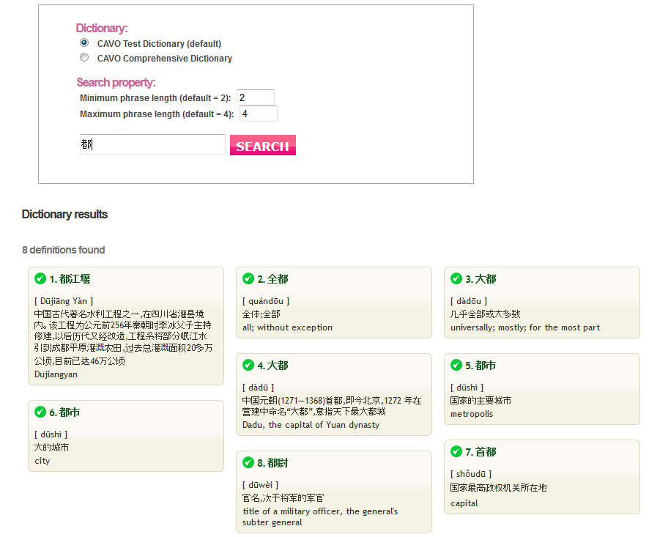Select CAVO Test Dictionary radio button
The width and height of the screenshot is (668, 537).
[84, 43]
